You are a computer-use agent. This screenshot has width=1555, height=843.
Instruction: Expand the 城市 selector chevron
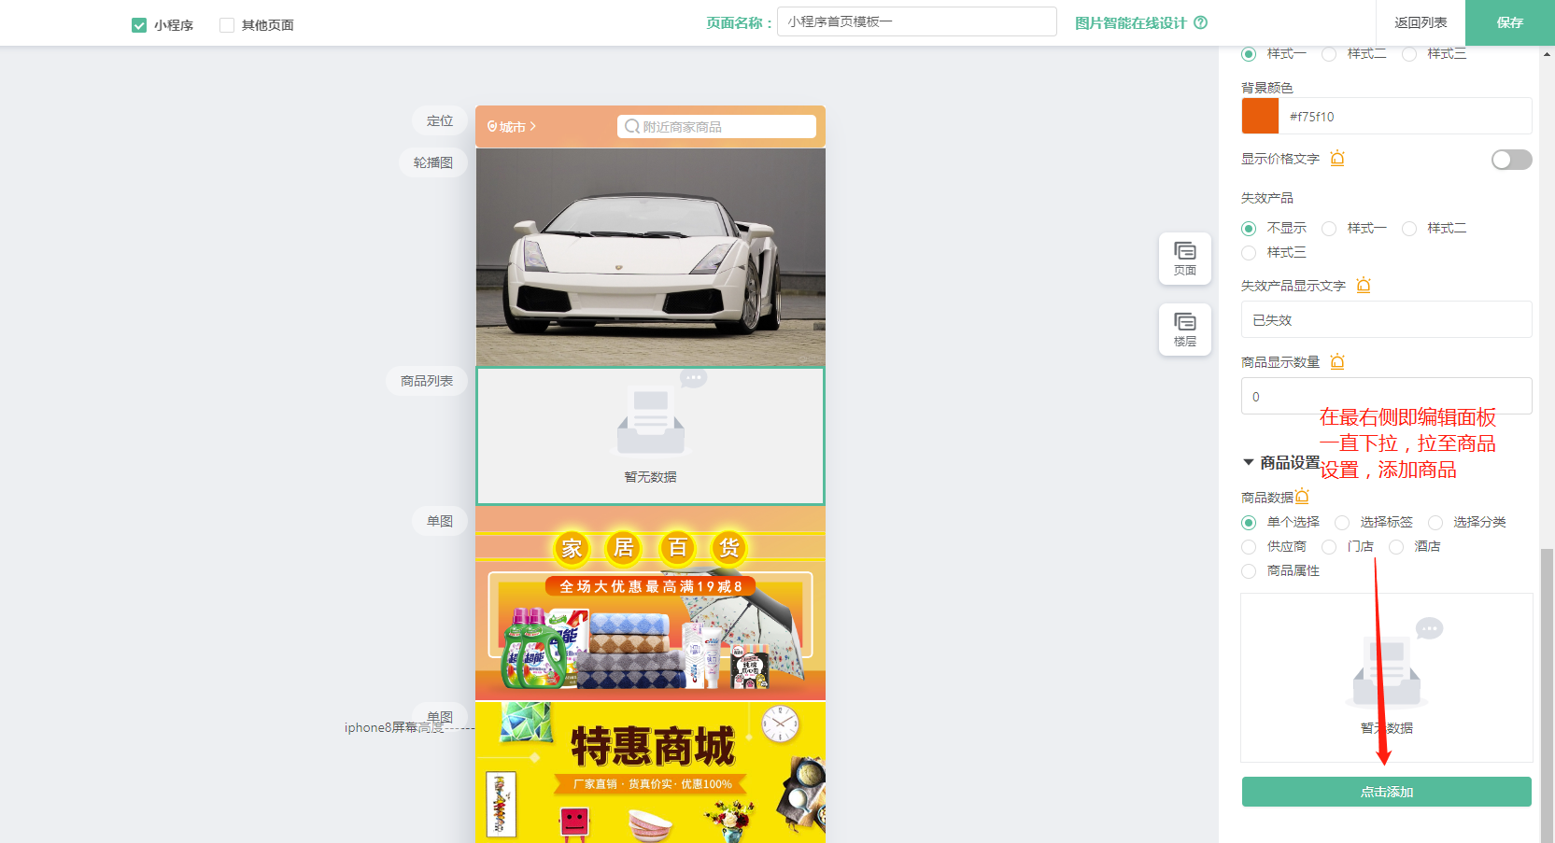[x=533, y=126]
